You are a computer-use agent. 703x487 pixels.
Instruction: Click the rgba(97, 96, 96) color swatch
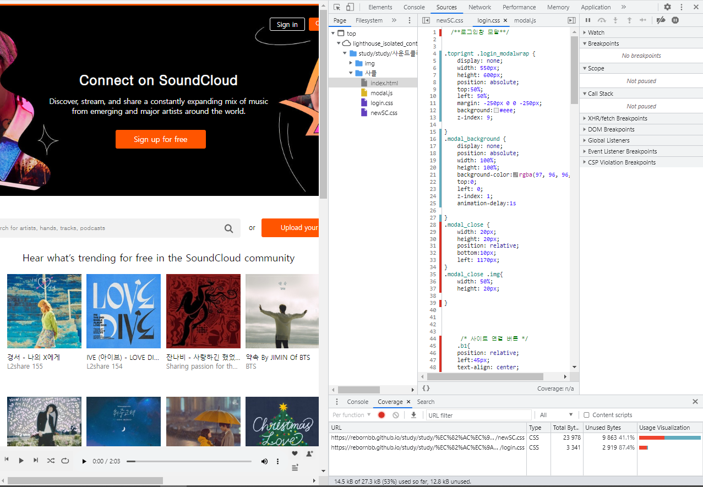click(x=515, y=175)
